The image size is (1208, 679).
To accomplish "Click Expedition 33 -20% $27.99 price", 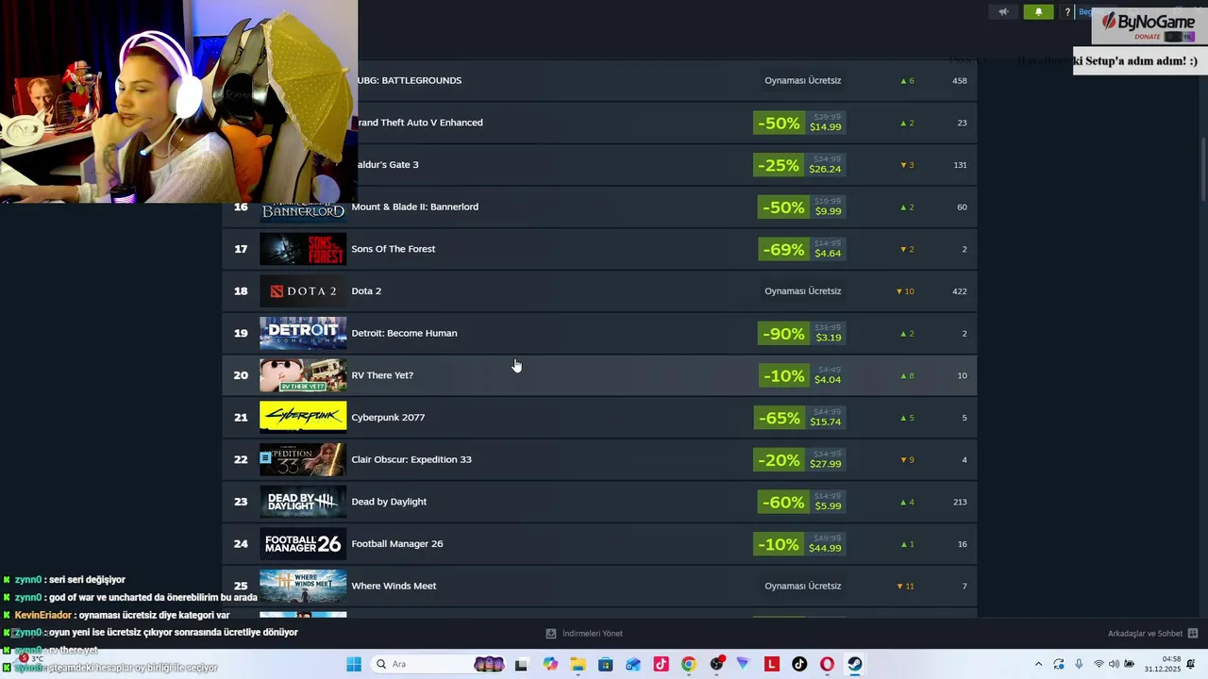I will [799, 460].
